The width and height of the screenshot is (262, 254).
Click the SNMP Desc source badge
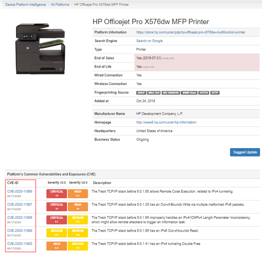[x=189, y=93]
